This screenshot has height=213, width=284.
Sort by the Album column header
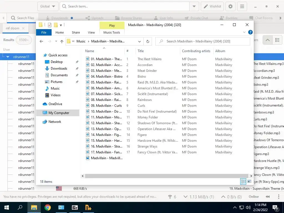click(220, 51)
